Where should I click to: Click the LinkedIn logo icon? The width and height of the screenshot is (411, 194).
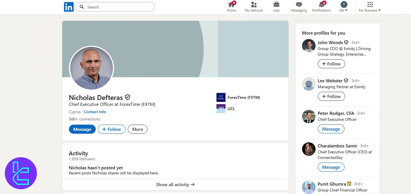(x=69, y=7)
